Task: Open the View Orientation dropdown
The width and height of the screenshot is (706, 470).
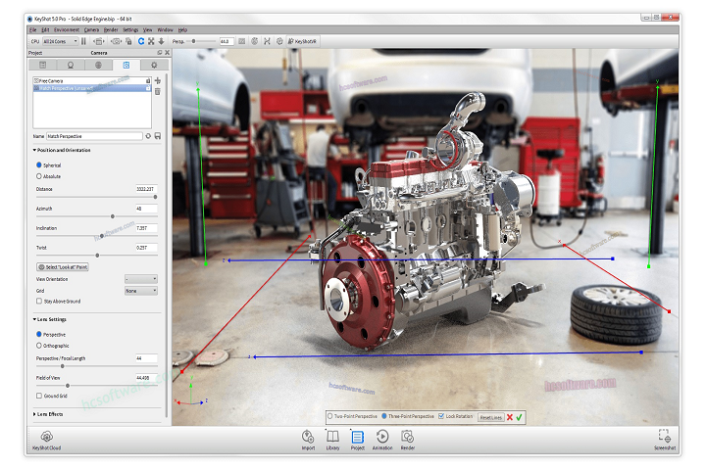Action: [141, 279]
